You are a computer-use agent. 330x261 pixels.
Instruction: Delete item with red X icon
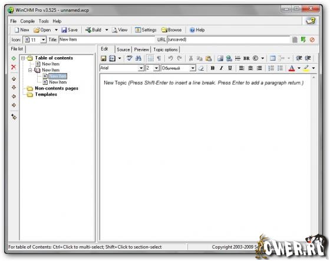[14, 67]
